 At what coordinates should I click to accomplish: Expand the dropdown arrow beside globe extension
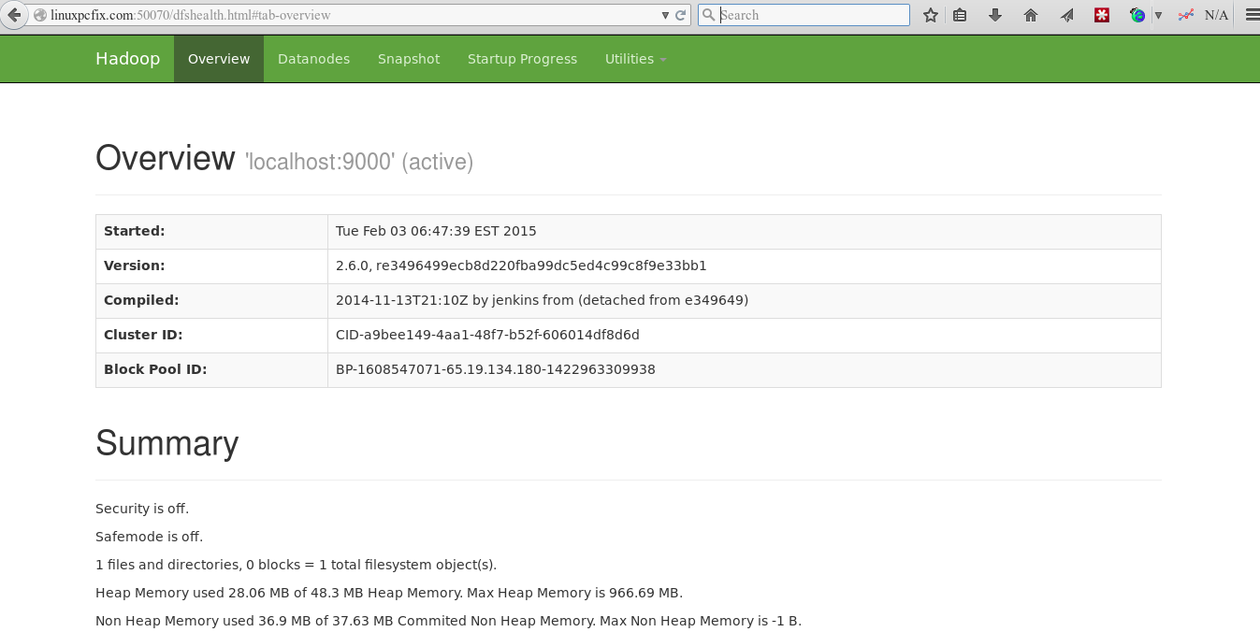(1158, 15)
